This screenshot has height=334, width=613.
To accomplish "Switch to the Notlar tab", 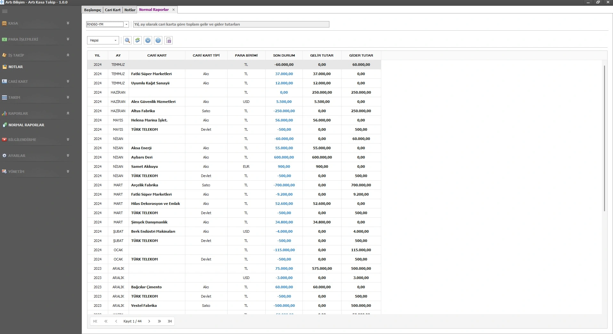I will pos(130,10).
